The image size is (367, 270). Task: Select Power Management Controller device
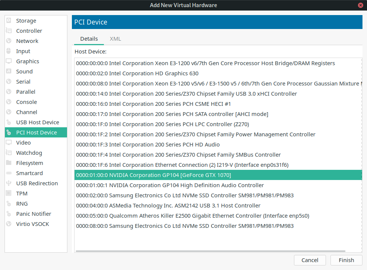(218, 134)
